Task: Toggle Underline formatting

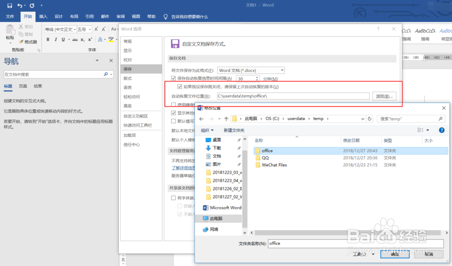Action: [x=63, y=39]
